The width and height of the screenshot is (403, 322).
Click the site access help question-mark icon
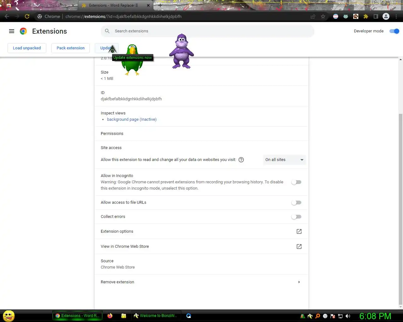coord(241,160)
